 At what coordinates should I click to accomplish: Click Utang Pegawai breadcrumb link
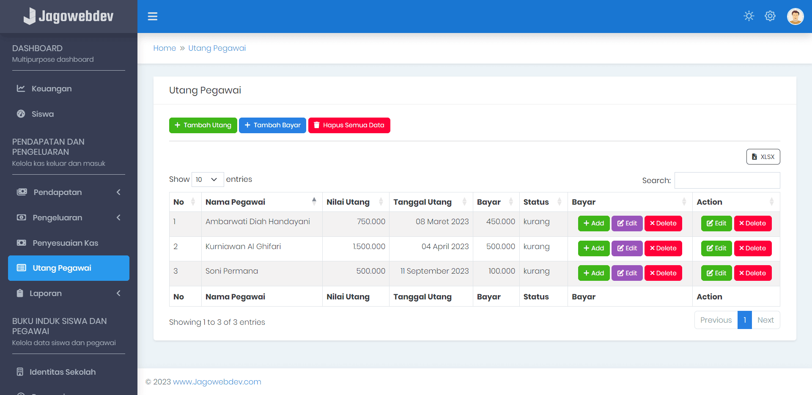coord(217,48)
